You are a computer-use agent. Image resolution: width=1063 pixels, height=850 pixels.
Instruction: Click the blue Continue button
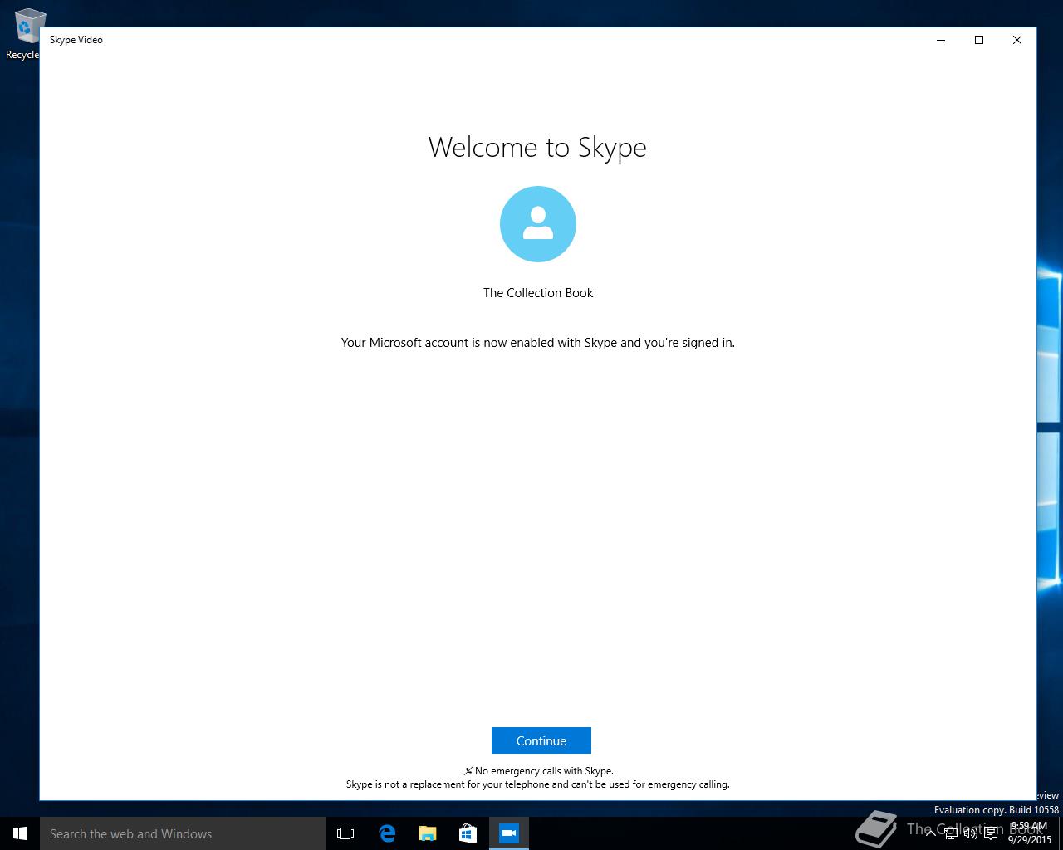(x=541, y=740)
